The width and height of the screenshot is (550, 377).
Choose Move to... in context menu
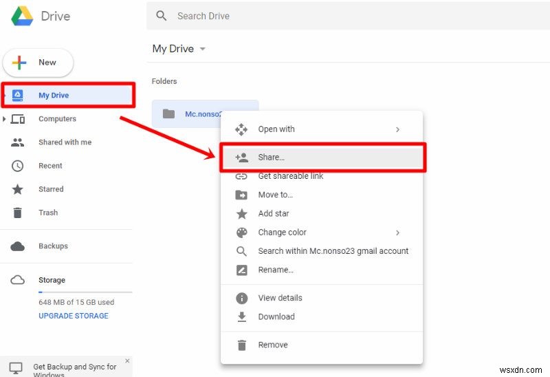click(322, 195)
